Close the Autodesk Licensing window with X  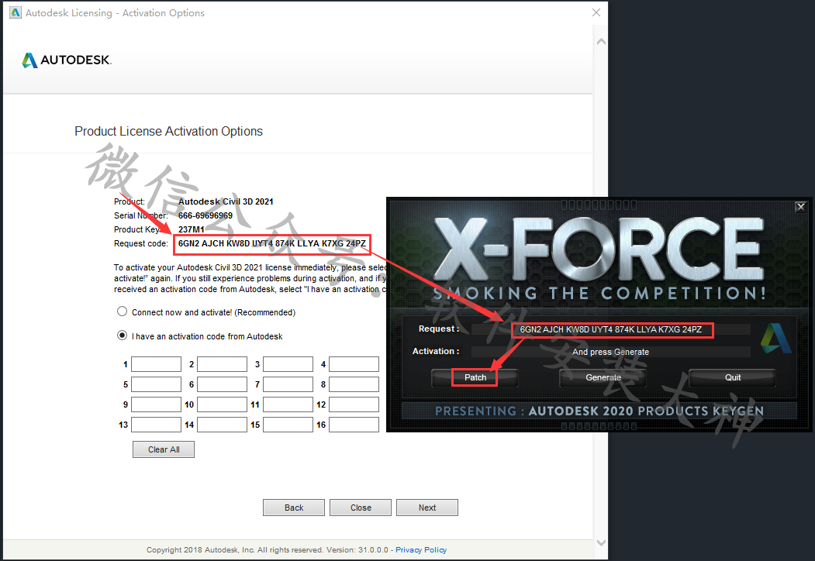coord(596,12)
